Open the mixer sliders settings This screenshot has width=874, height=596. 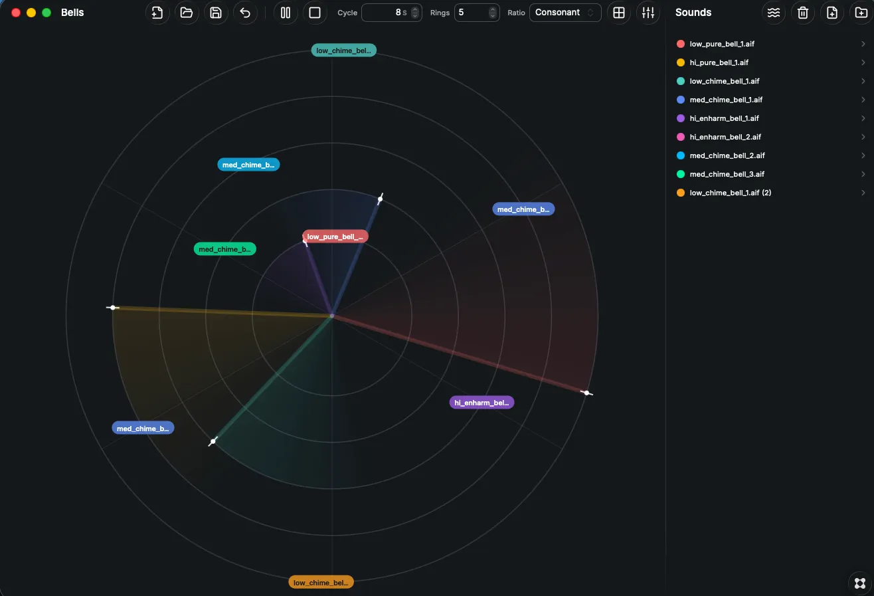point(648,13)
